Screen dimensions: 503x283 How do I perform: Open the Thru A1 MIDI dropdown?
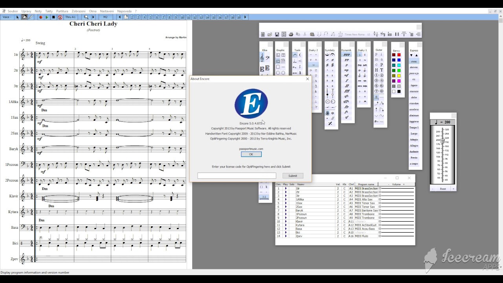click(70, 17)
